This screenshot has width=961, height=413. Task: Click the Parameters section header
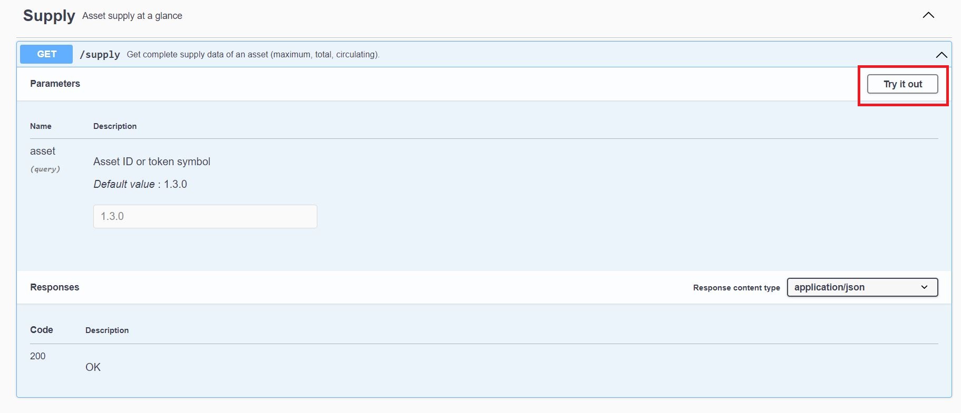[x=55, y=84]
